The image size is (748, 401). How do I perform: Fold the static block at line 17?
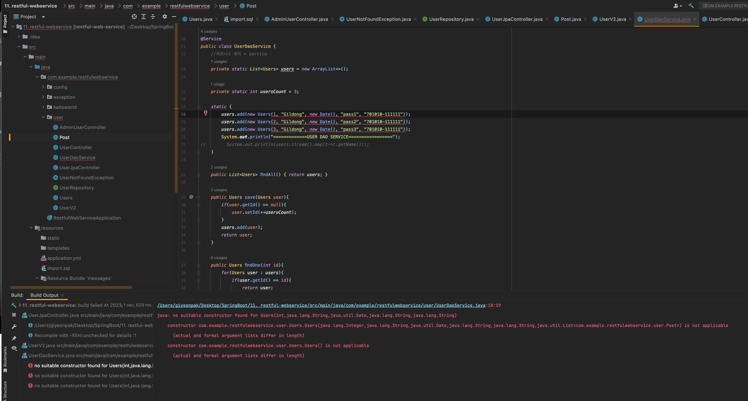198,107
